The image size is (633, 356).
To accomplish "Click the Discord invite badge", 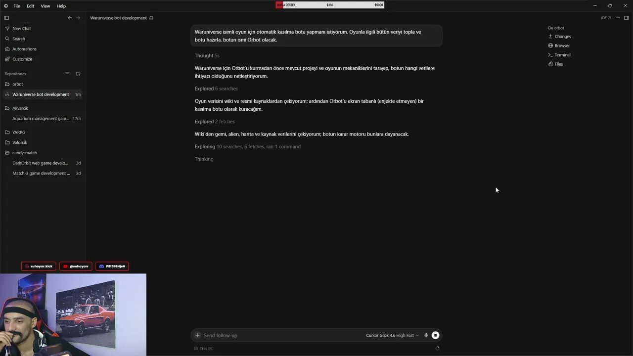I will point(112,267).
